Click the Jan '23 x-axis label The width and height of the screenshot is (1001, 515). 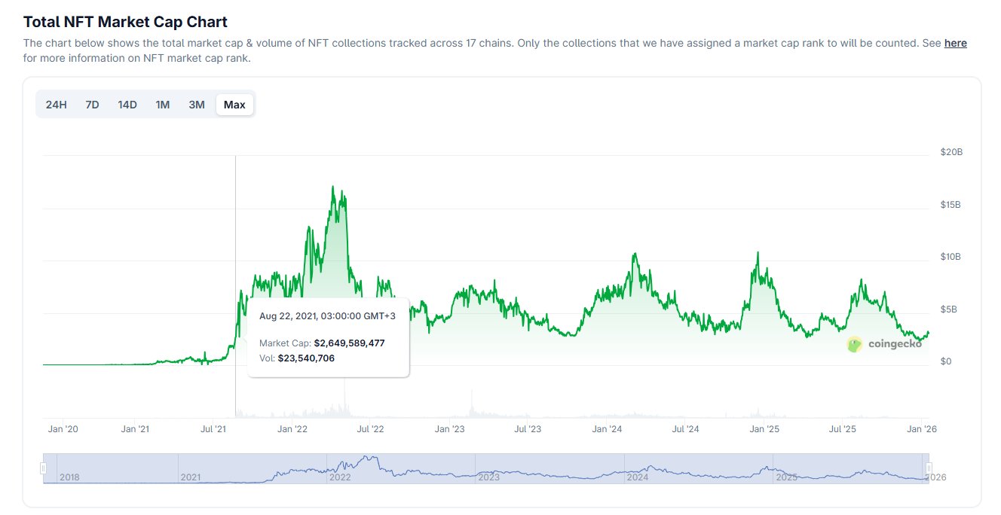450,429
